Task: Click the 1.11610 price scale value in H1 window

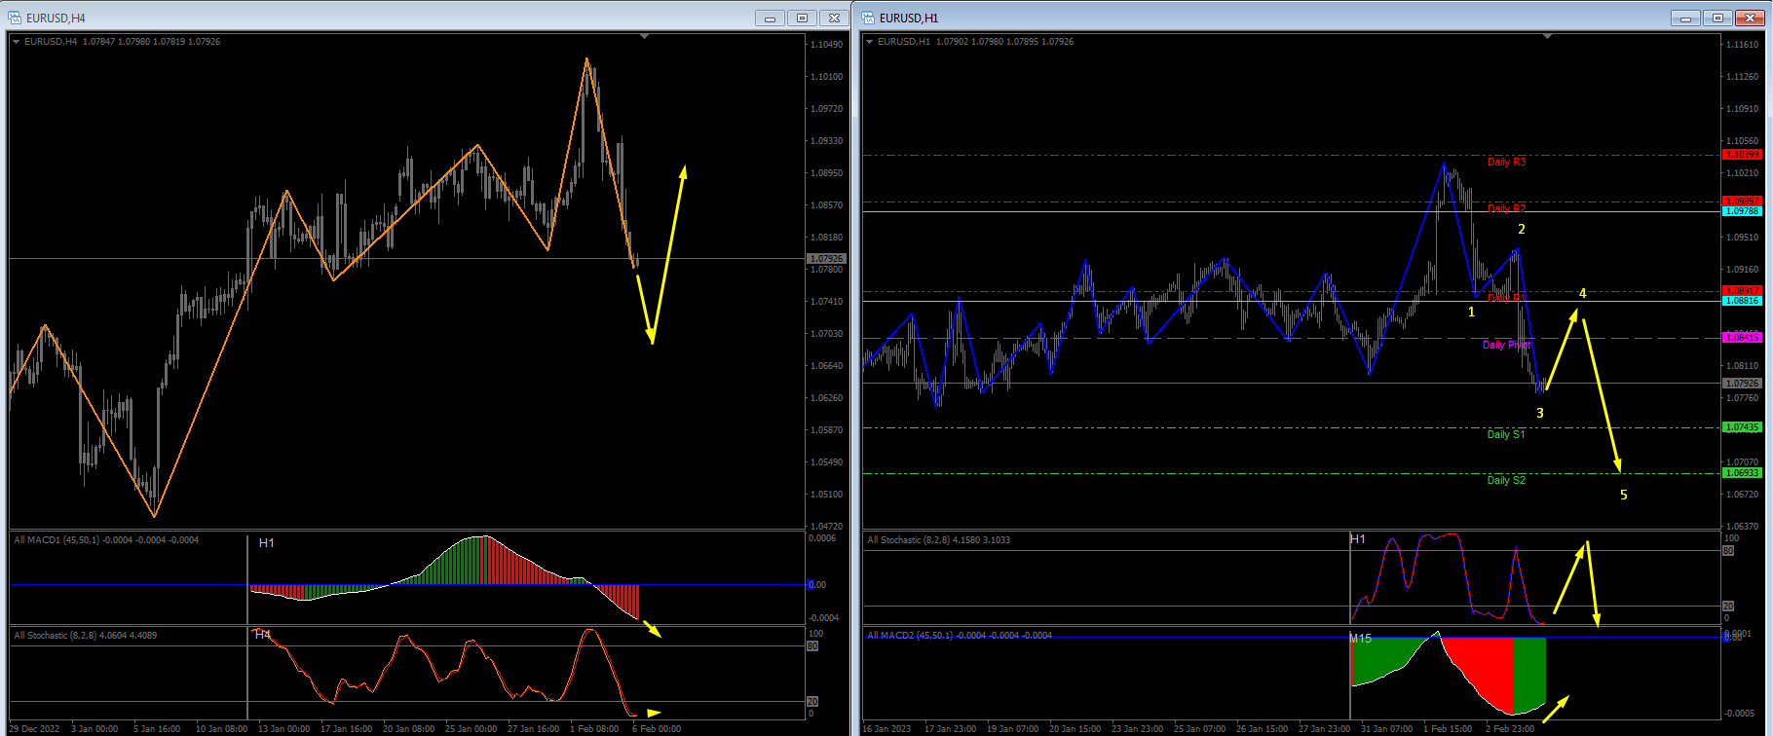Action: coord(1742,45)
